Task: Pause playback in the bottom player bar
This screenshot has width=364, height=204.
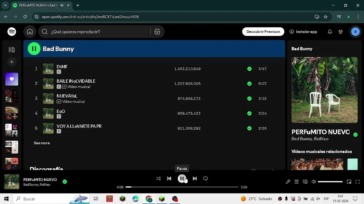Action: tap(182, 178)
